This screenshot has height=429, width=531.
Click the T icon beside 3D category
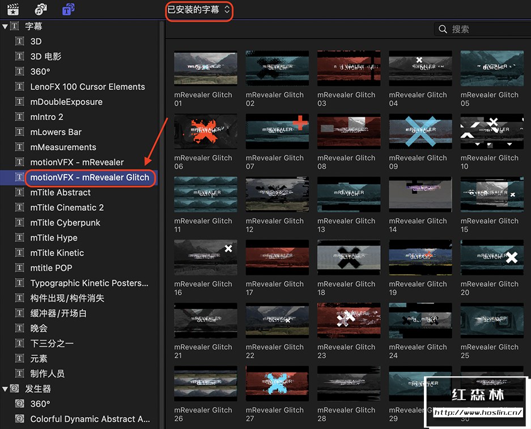[20, 41]
